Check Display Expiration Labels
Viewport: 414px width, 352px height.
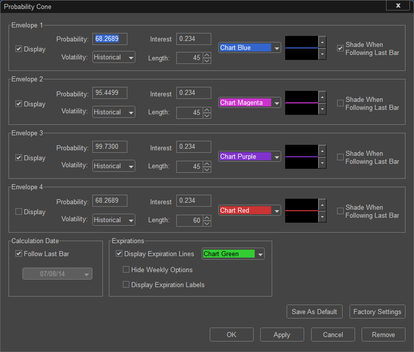[x=126, y=285]
